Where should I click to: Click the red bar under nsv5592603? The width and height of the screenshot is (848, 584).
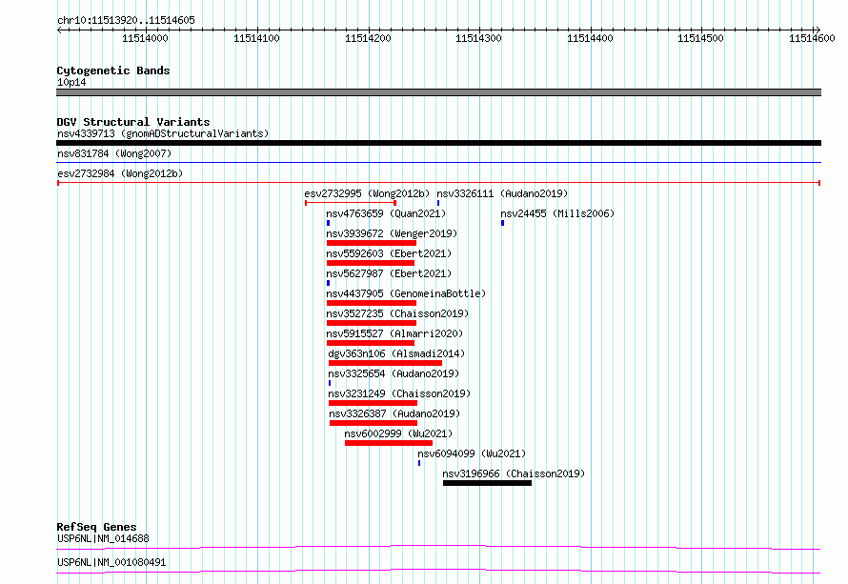[371, 263]
